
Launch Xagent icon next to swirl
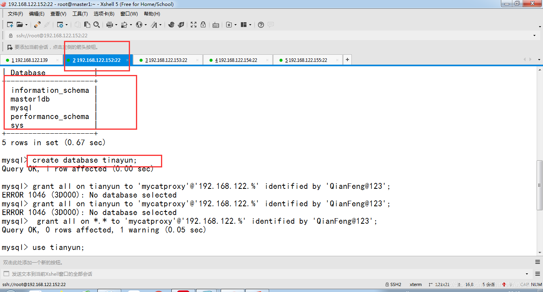[181, 25]
